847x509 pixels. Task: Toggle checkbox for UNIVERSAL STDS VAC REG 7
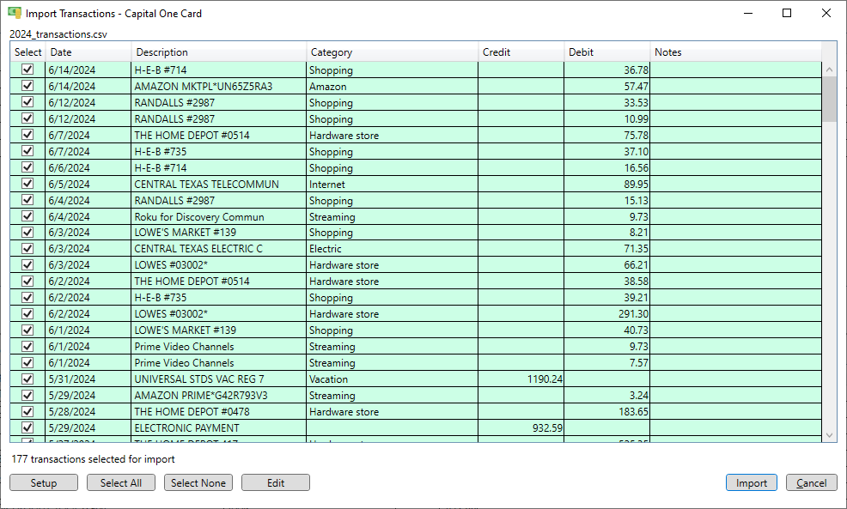click(27, 379)
